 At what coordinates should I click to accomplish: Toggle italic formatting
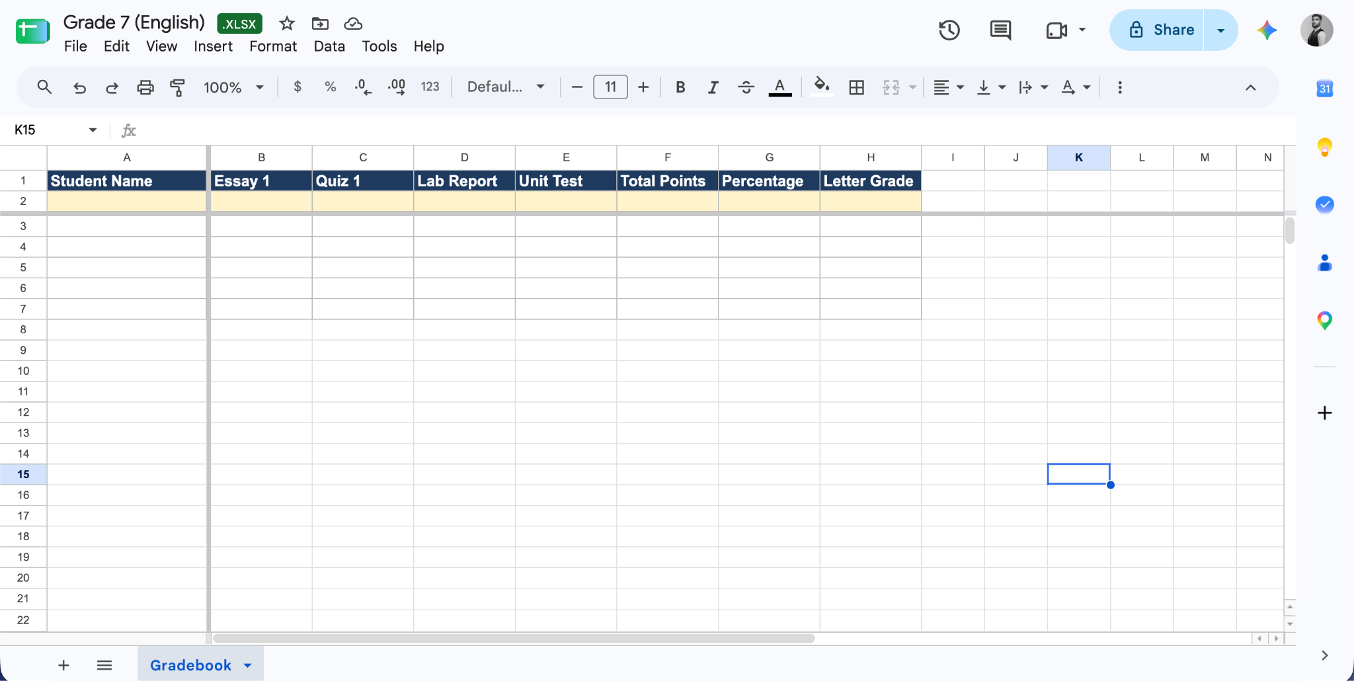click(x=713, y=87)
